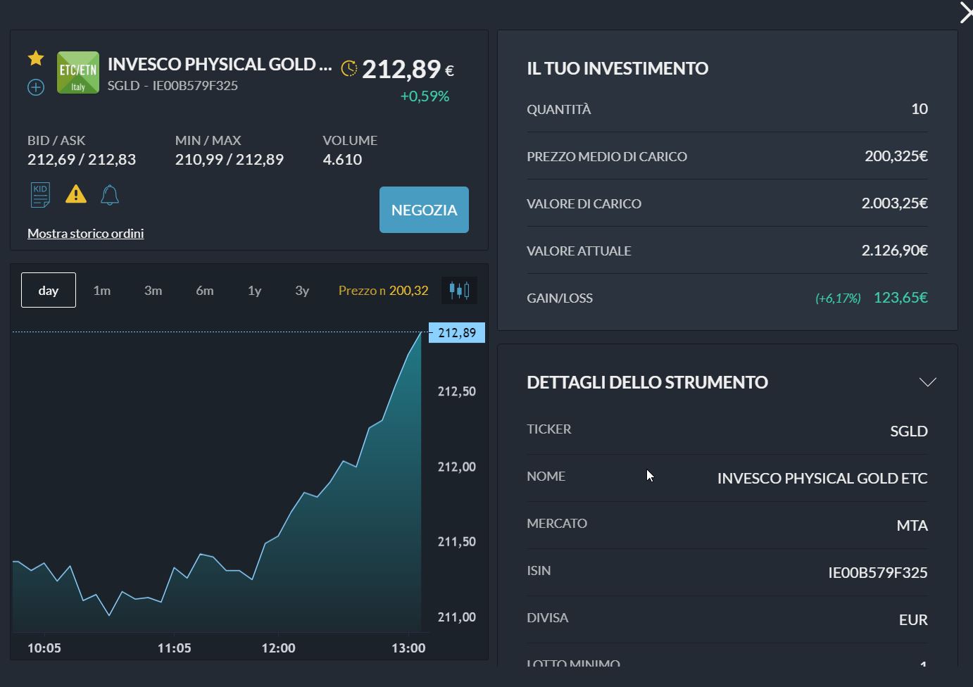Open the ETC/ETN Italy instrument logo
Viewport: 973px width, 687px height.
pyautogui.click(x=78, y=73)
